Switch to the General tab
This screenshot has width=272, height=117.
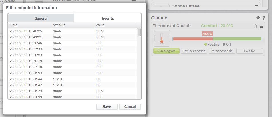tap(41, 18)
